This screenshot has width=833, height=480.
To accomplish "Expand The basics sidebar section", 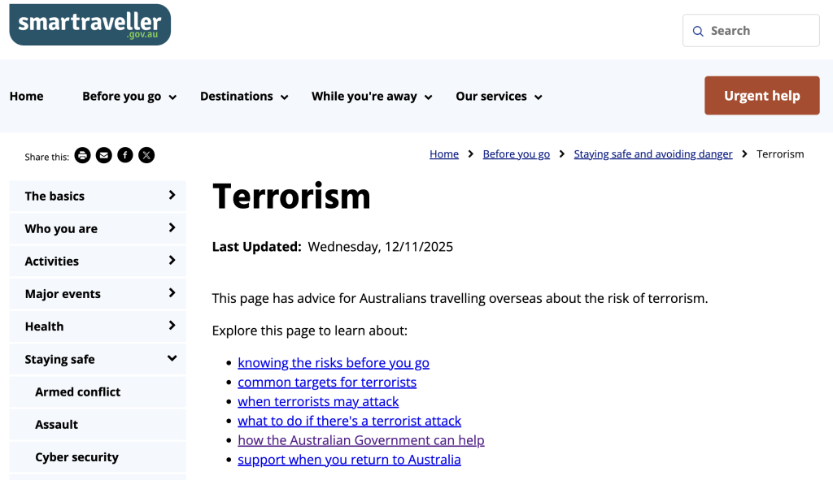I will 172,196.
